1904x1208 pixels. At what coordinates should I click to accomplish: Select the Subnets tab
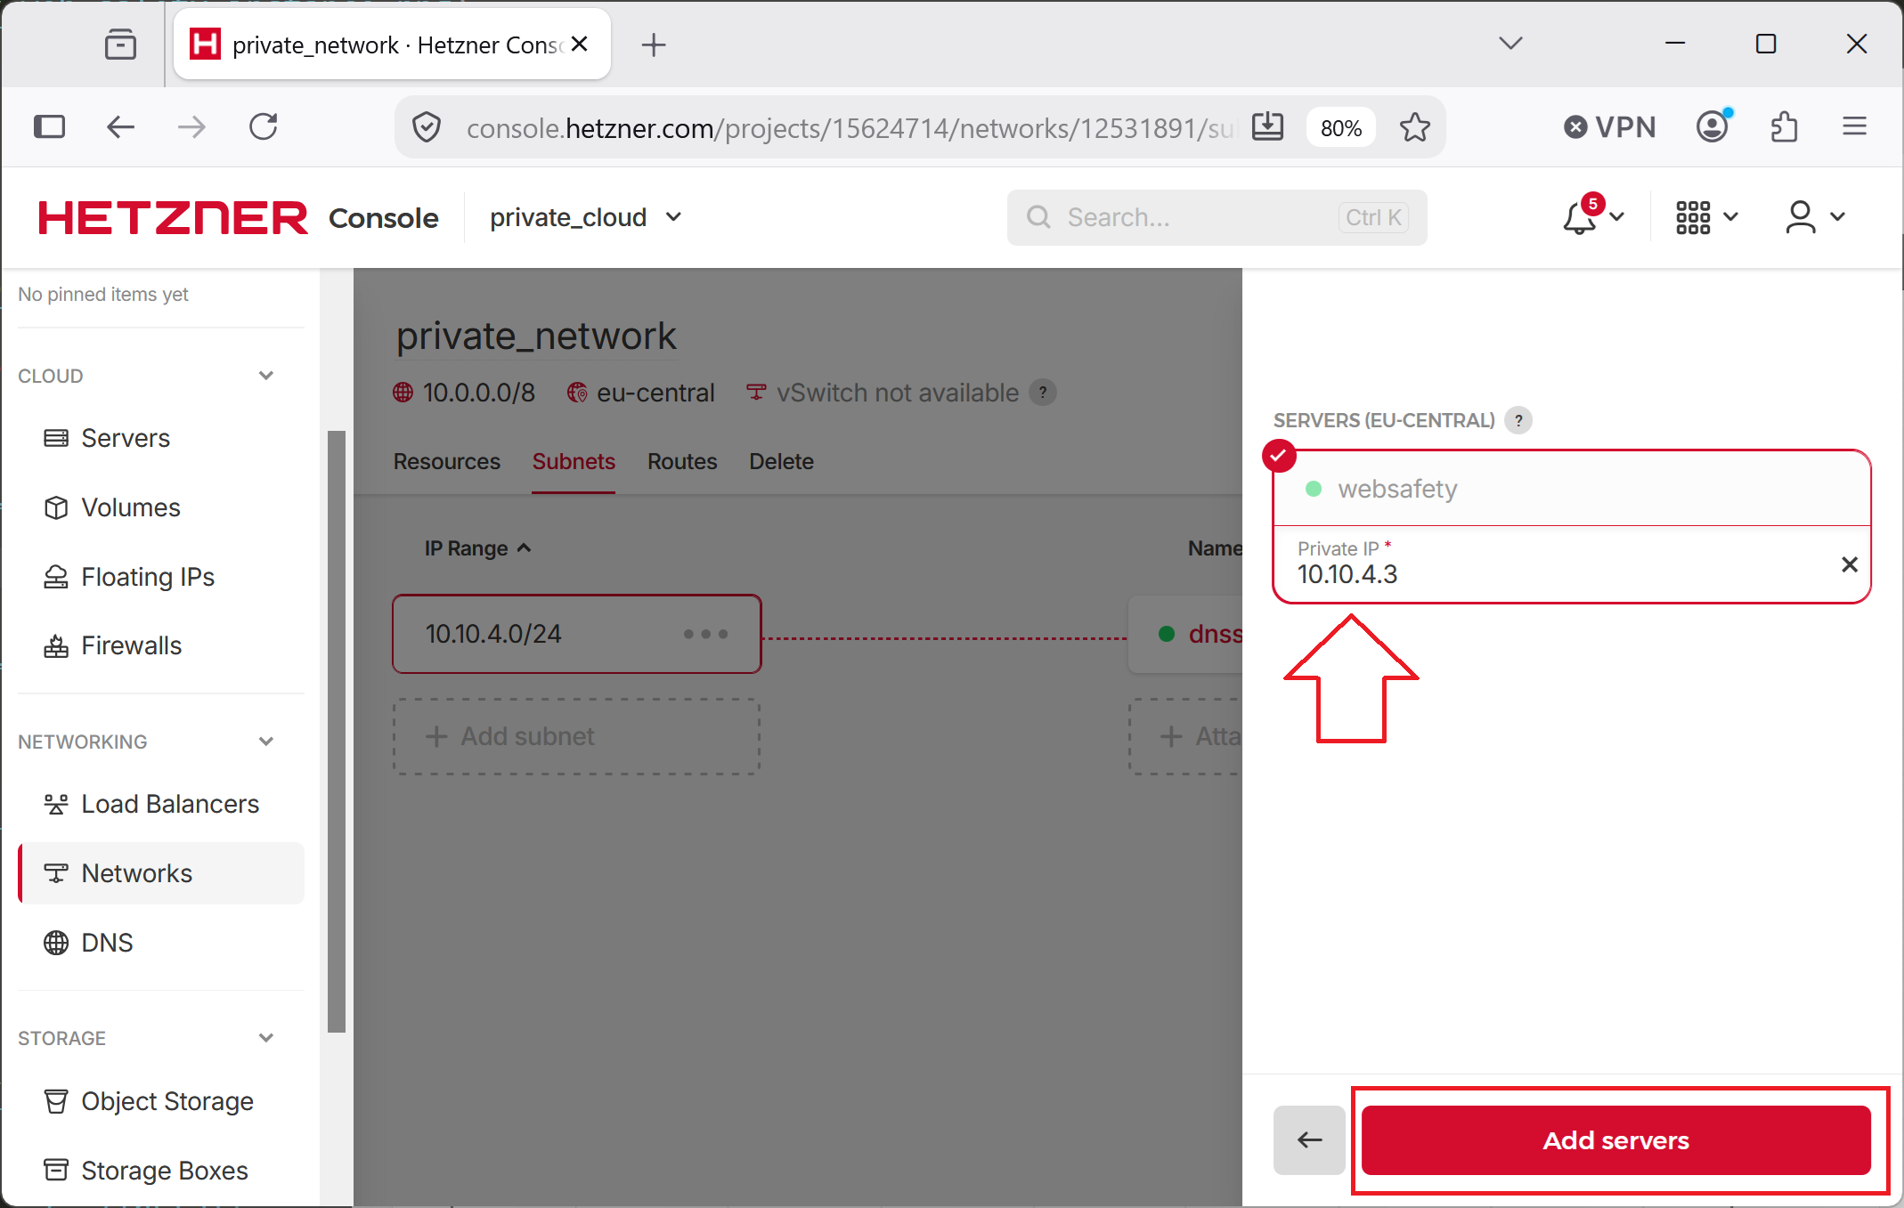tap(574, 461)
